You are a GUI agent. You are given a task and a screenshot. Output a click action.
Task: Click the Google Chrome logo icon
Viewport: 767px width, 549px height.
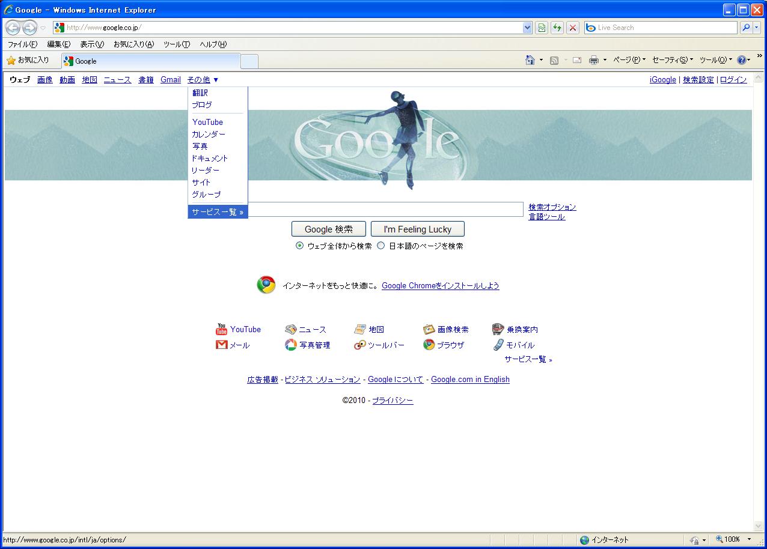click(266, 285)
